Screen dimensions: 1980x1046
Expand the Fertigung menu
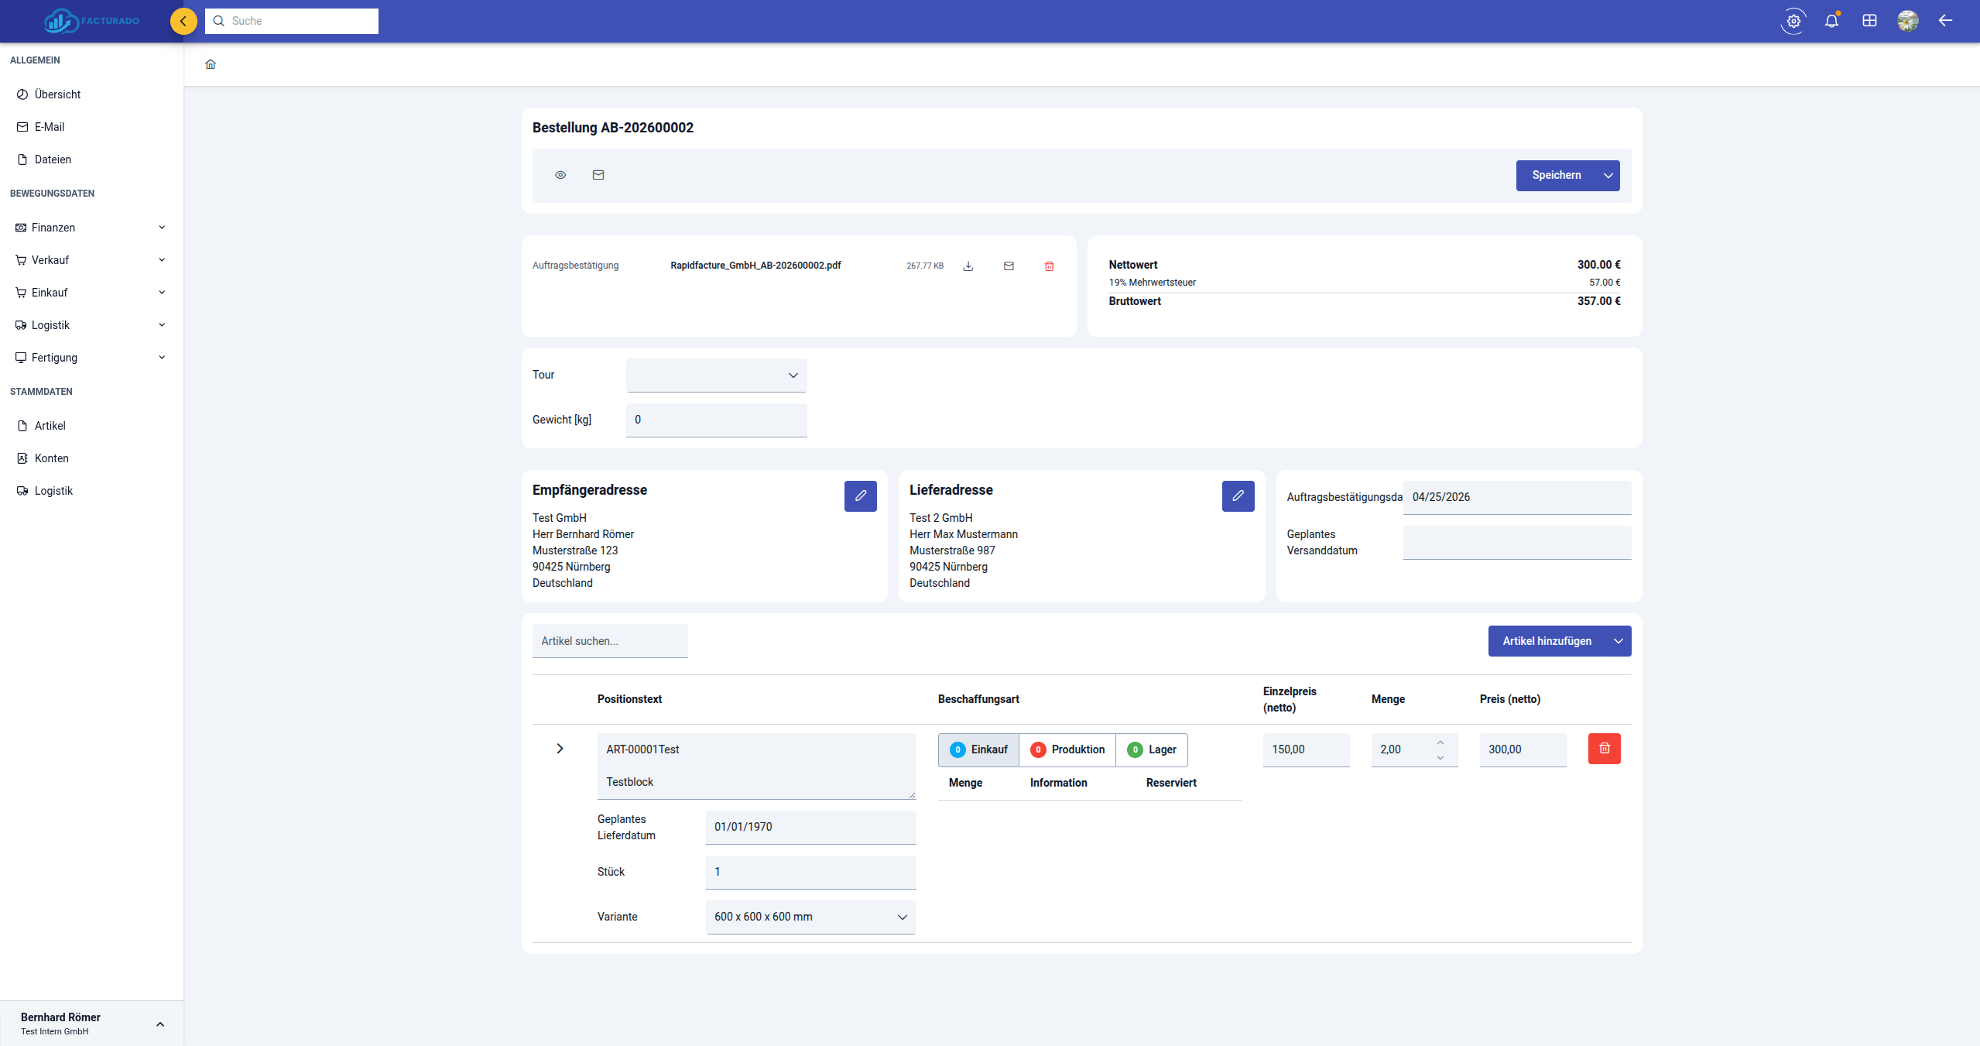(91, 358)
